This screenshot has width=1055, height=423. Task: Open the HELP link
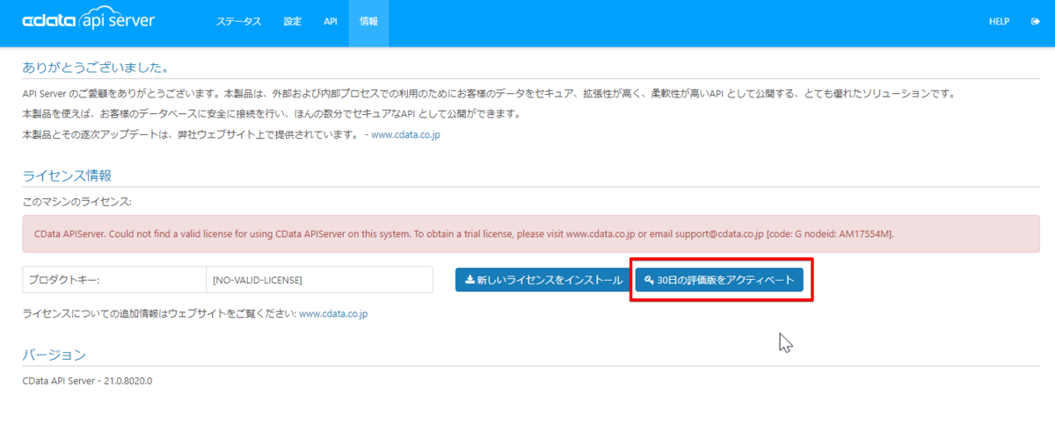pyautogui.click(x=999, y=22)
